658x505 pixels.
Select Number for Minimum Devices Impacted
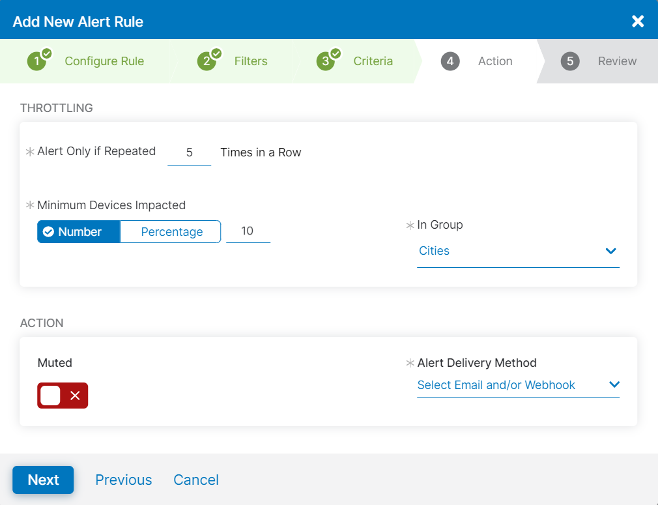(x=78, y=231)
